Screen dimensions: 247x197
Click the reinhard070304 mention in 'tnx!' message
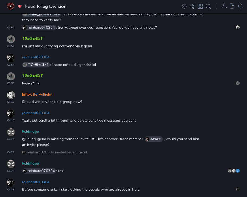(x=39, y=171)
